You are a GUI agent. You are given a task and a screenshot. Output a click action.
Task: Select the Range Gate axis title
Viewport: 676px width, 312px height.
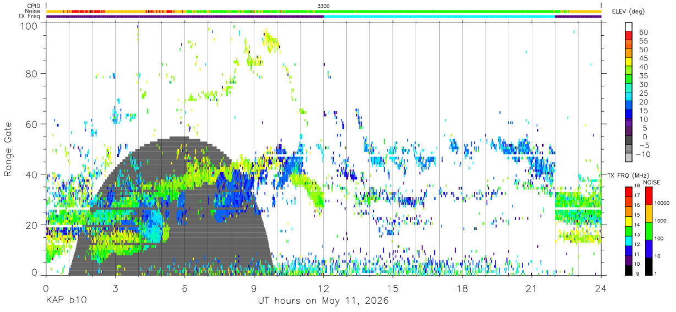[8, 149]
